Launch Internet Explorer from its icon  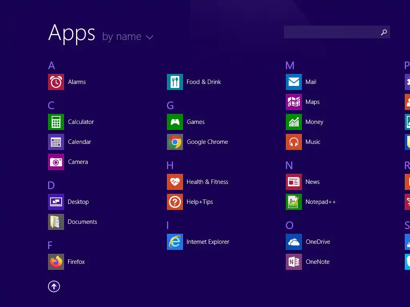click(175, 242)
